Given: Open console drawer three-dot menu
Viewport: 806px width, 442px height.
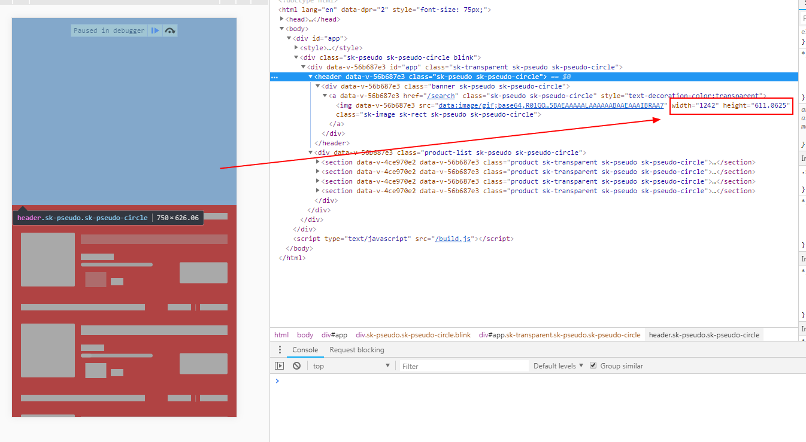Looking at the screenshot, I should pos(280,350).
